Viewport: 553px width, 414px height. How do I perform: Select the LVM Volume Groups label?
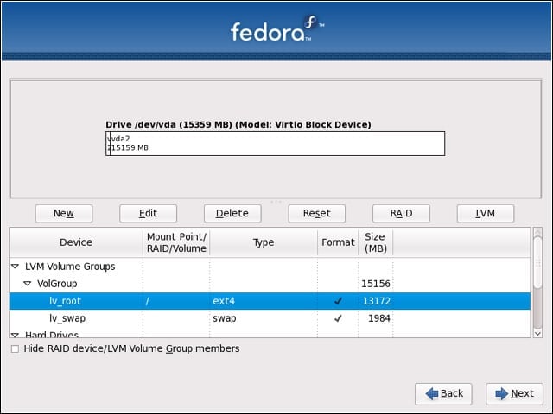(70, 267)
